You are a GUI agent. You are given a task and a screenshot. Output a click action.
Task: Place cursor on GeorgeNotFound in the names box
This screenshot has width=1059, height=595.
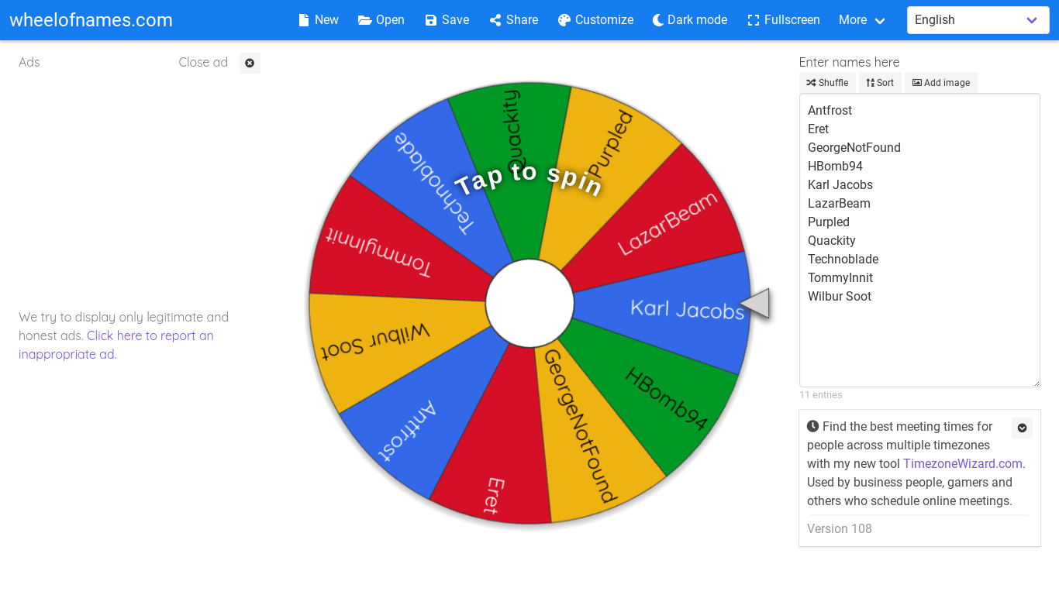click(854, 148)
